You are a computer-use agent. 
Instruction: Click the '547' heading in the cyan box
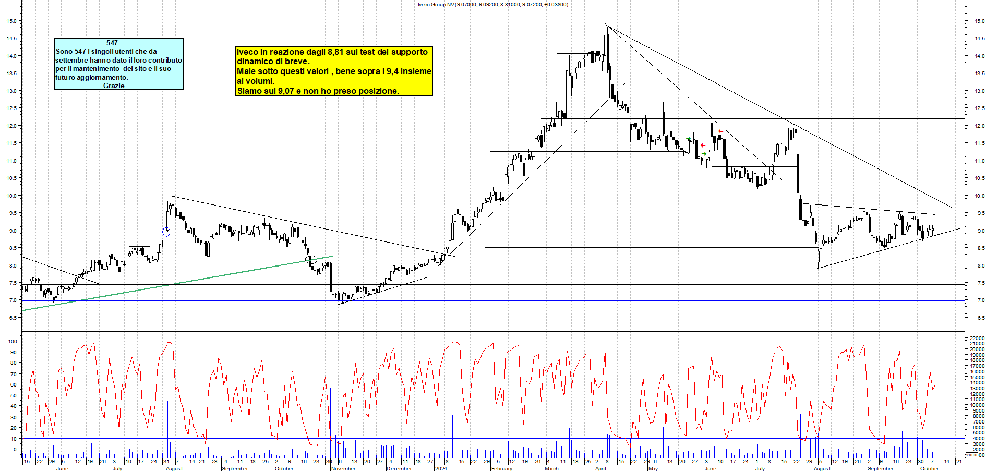pos(112,43)
